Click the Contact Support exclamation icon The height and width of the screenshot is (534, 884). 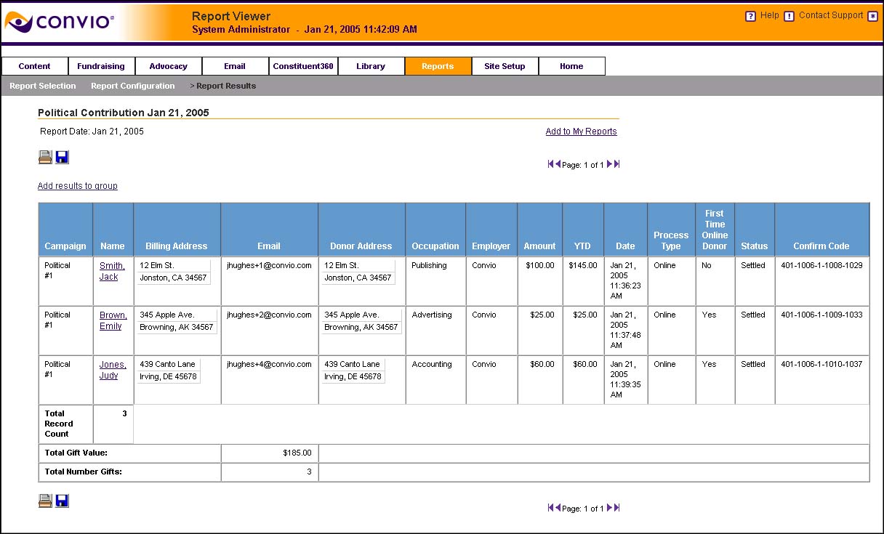[x=789, y=16]
